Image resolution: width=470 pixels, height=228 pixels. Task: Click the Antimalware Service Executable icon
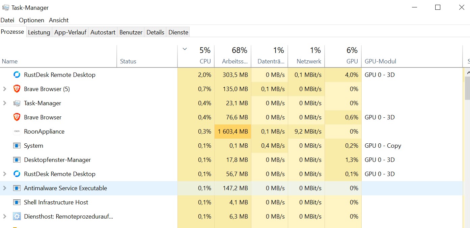tap(17, 188)
